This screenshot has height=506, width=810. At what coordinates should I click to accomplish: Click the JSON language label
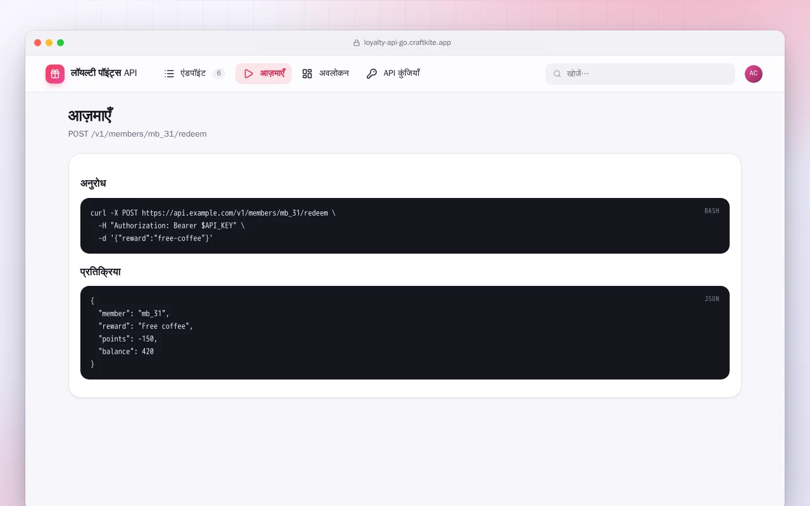tap(712, 299)
